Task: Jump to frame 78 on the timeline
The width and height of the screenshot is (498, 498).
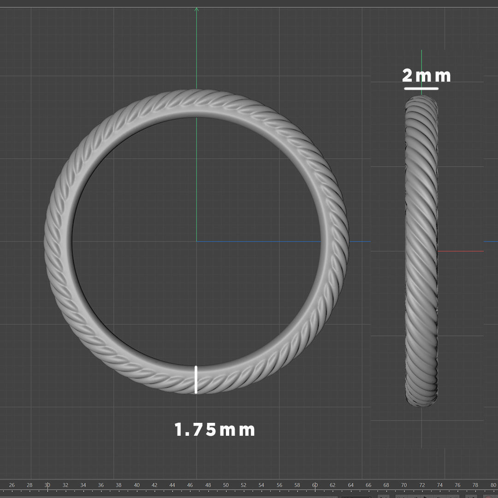Action: click(x=475, y=485)
